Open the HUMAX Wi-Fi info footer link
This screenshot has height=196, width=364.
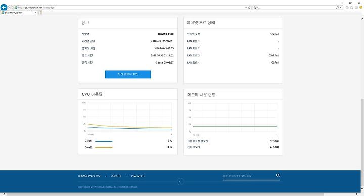89,176
